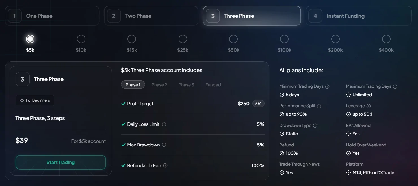The image size is (418, 186).
Task: Select the $10k account size radio
Action: [x=81, y=39]
